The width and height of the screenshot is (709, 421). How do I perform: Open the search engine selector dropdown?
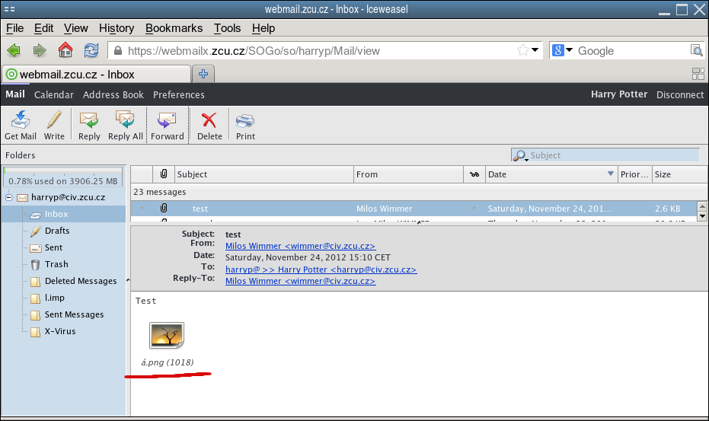tap(563, 51)
